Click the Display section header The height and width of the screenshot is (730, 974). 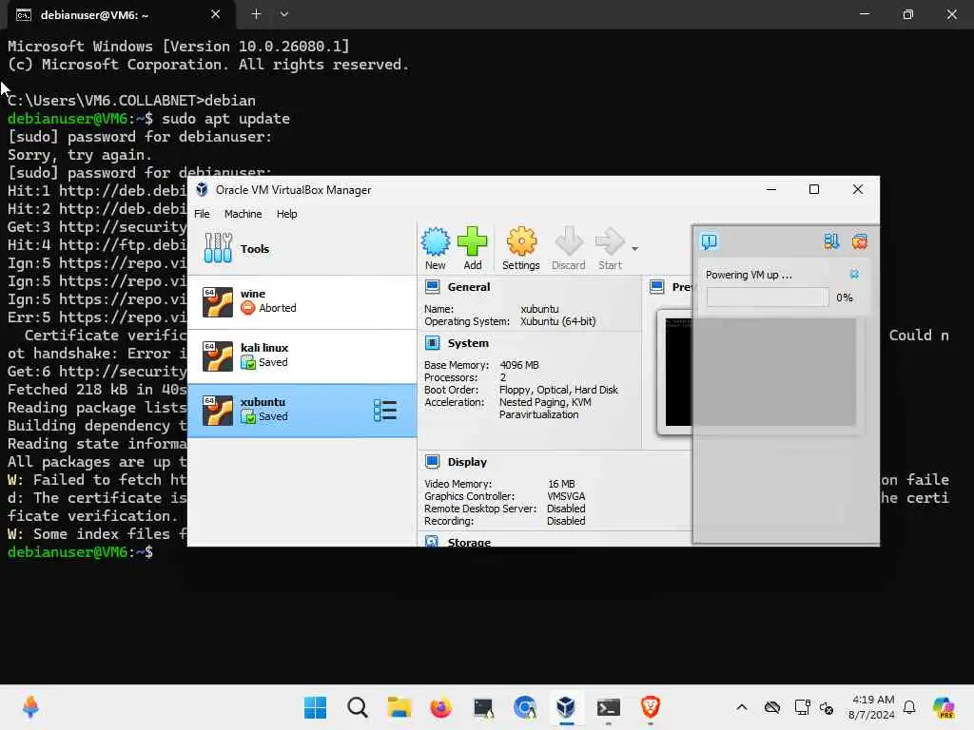(467, 462)
